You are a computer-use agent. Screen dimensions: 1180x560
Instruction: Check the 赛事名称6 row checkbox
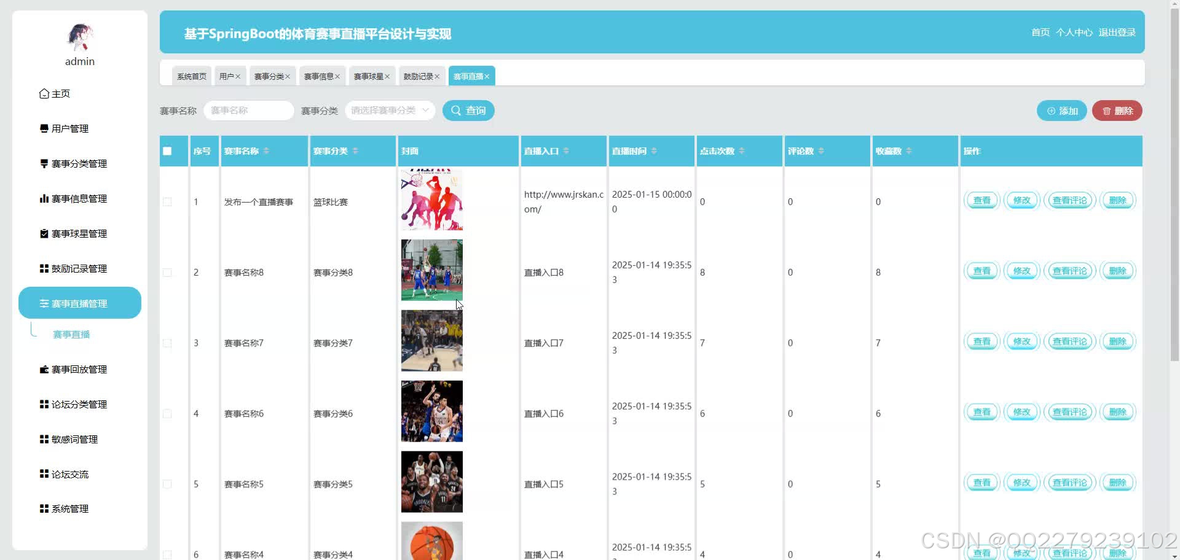(x=167, y=414)
